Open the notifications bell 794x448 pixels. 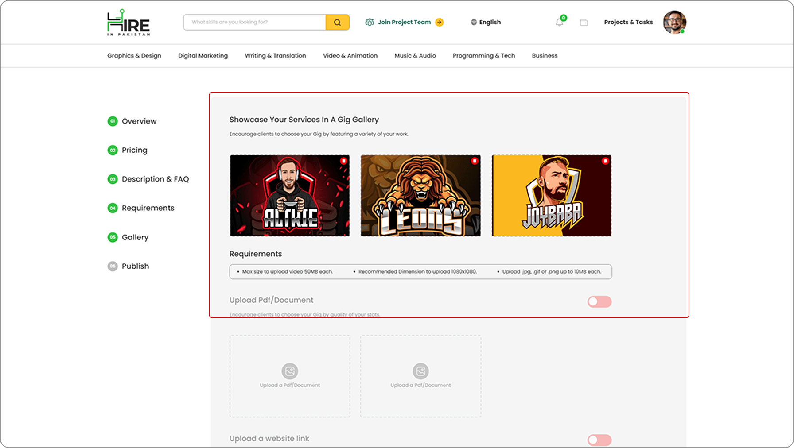click(560, 22)
